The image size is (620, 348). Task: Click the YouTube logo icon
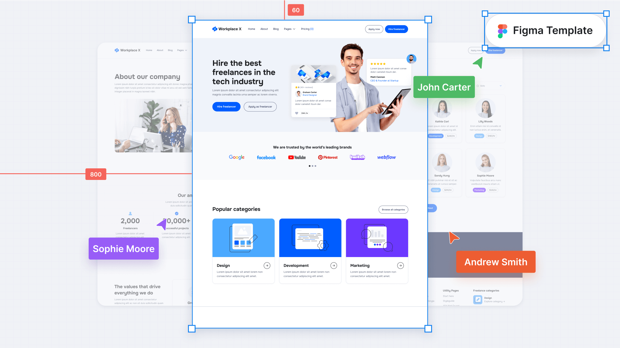click(x=297, y=157)
